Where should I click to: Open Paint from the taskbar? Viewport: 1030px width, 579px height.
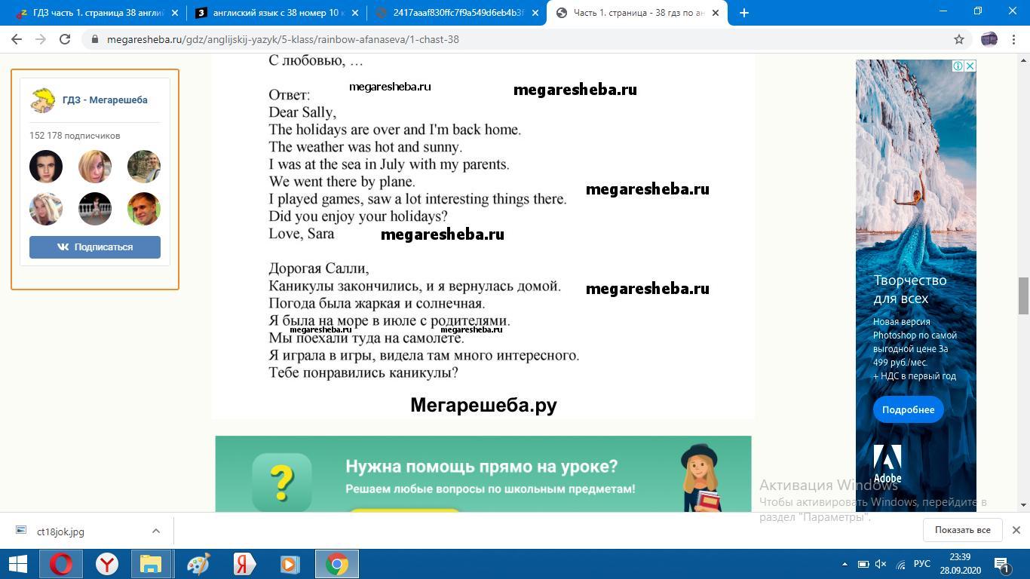[x=198, y=564]
